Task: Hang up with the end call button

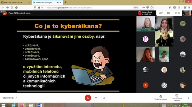Action: pyautogui.click(x=96, y=98)
